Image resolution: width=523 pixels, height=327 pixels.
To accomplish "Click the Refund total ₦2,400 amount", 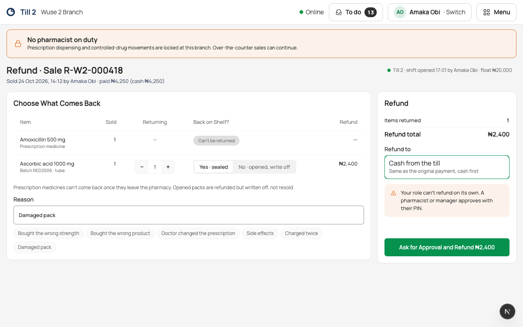I will (498, 134).
